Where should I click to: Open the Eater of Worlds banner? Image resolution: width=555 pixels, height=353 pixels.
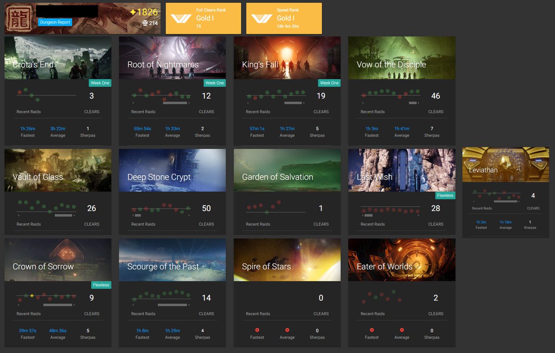[402, 260]
